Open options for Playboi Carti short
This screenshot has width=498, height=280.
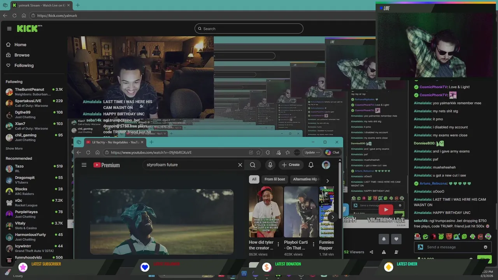314,244
